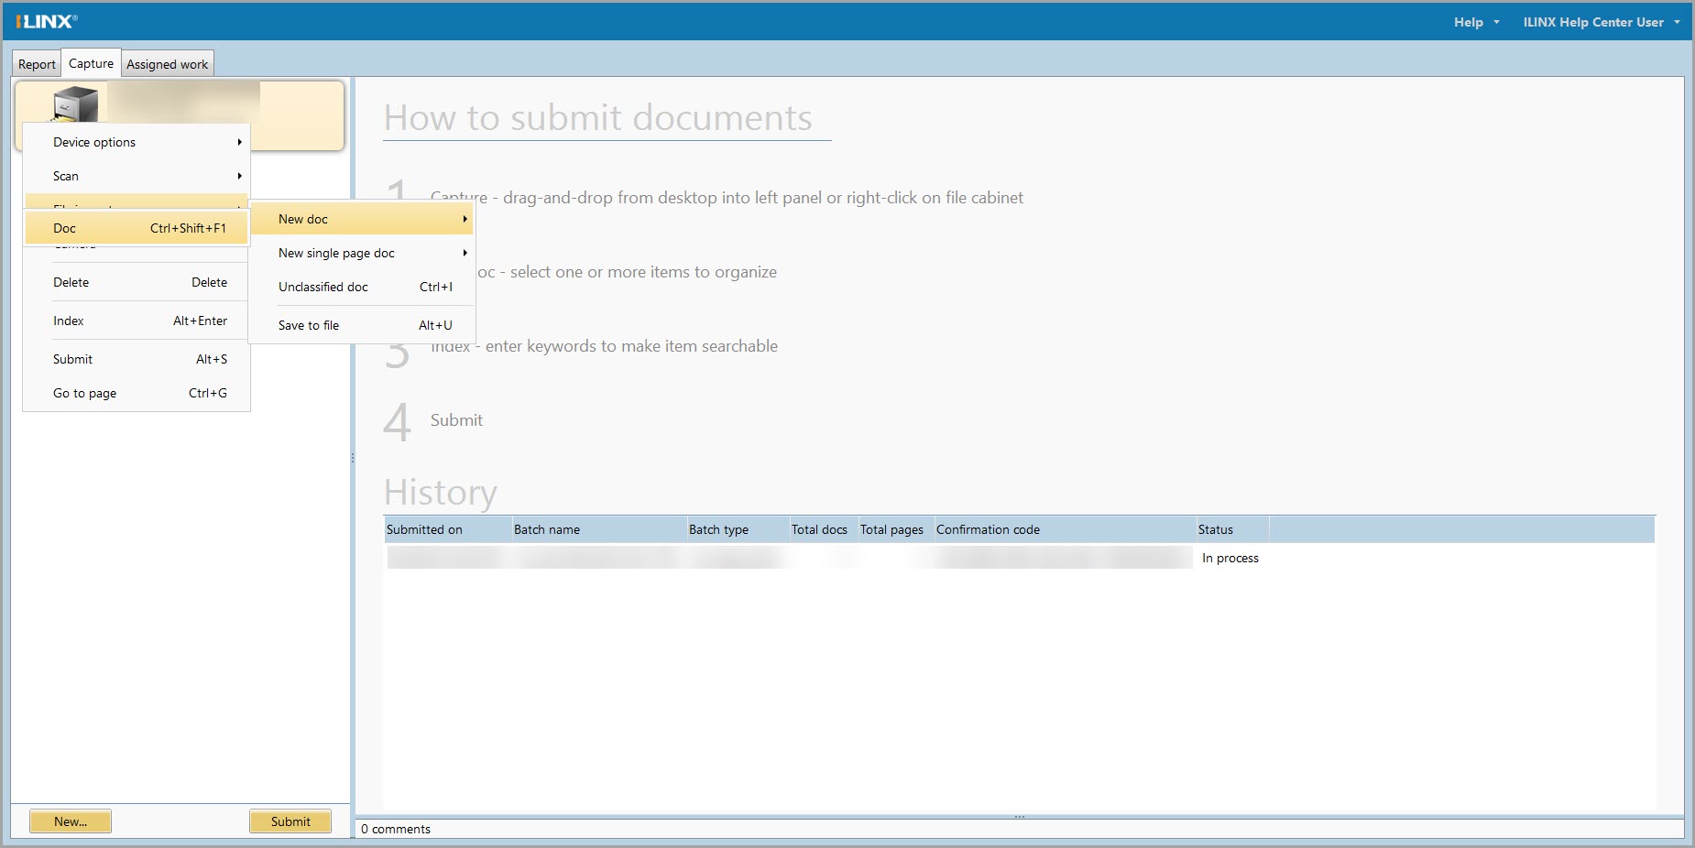Expand the Scan submenu arrow
1695x848 pixels.
point(239,176)
